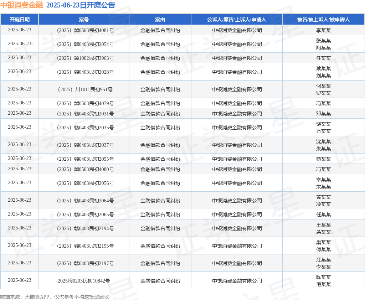
Task: Click defendant name 陶某某
Action: 324,48
